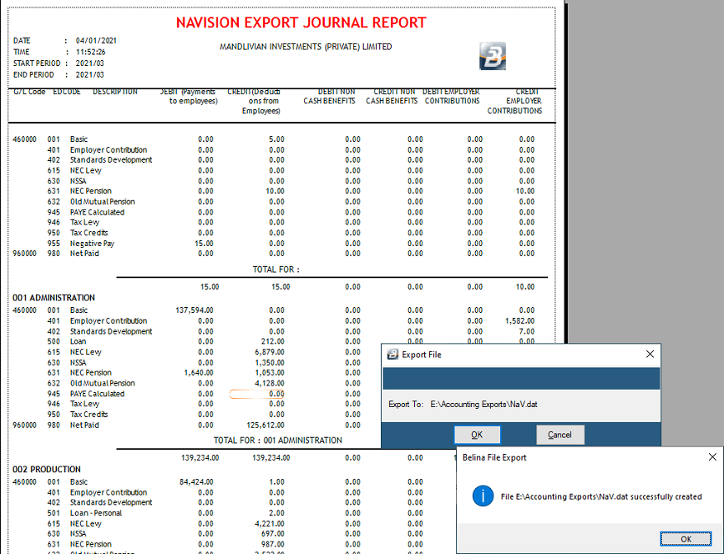
Task: Click the Production Basic debit value 84,424.00
Action: (196, 481)
